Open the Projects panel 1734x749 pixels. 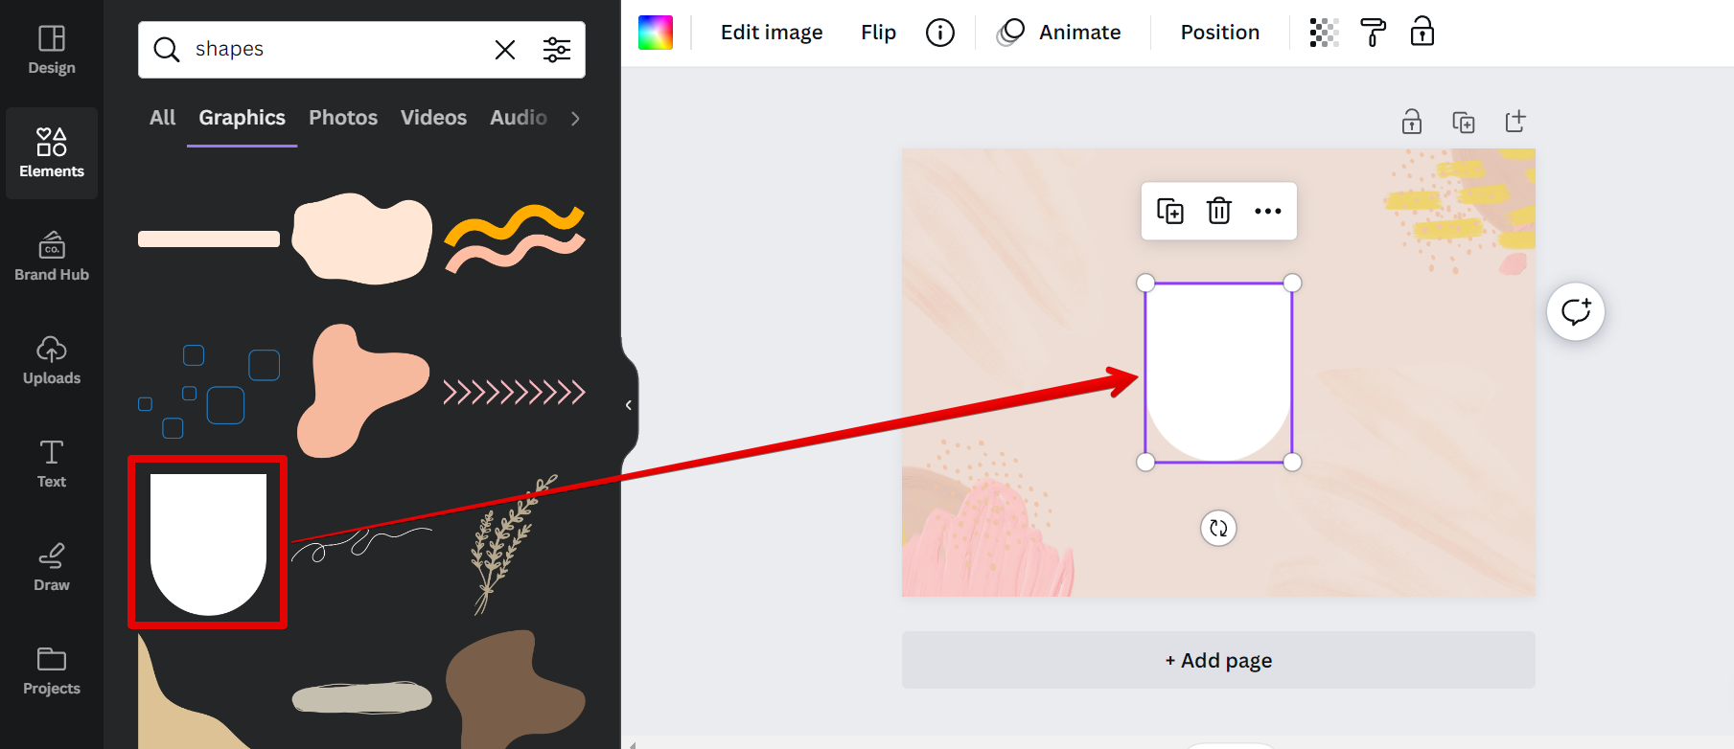[52, 670]
